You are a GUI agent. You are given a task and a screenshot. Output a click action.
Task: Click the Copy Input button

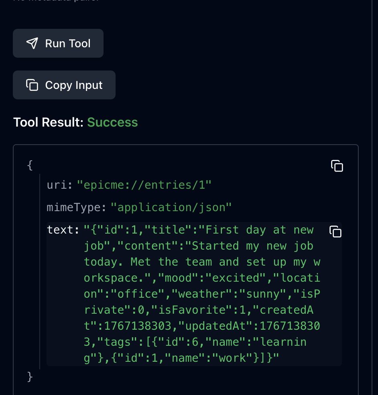64,85
